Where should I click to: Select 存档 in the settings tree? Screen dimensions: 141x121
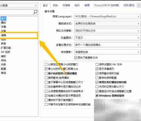coord(3,60)
